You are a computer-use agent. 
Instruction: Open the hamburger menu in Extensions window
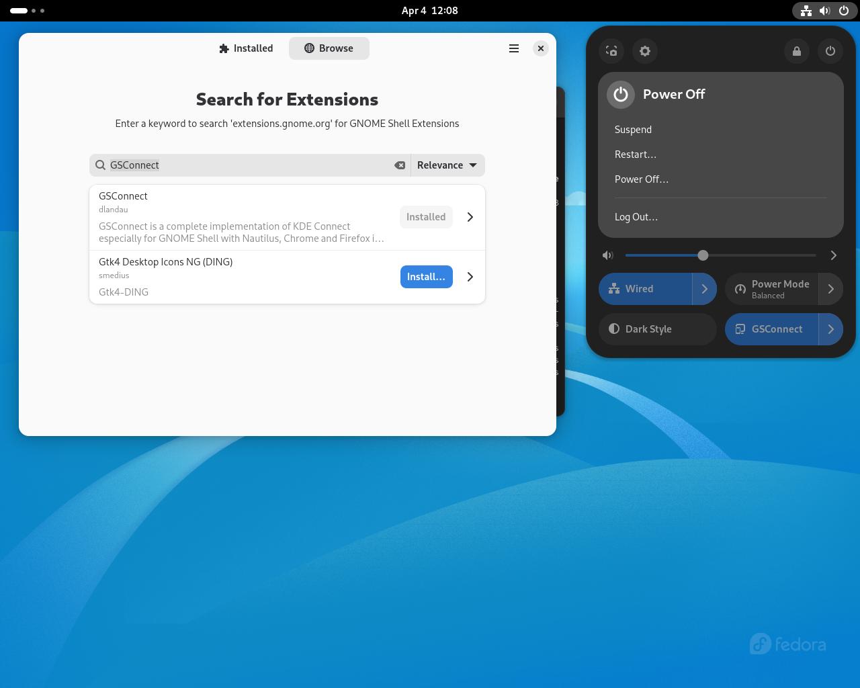click(514, 48)
